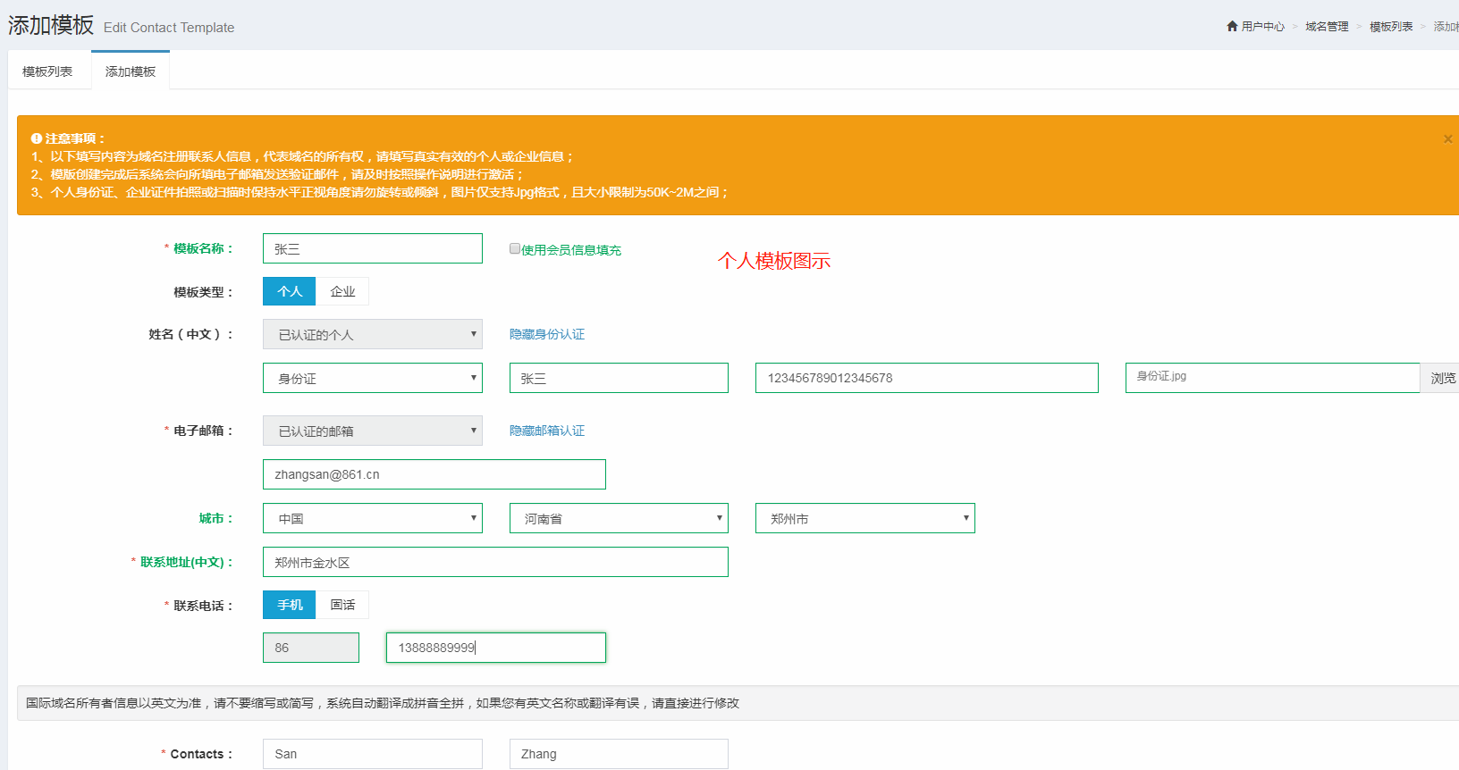Click the 添加模板 page heading

tap(51, 25)
